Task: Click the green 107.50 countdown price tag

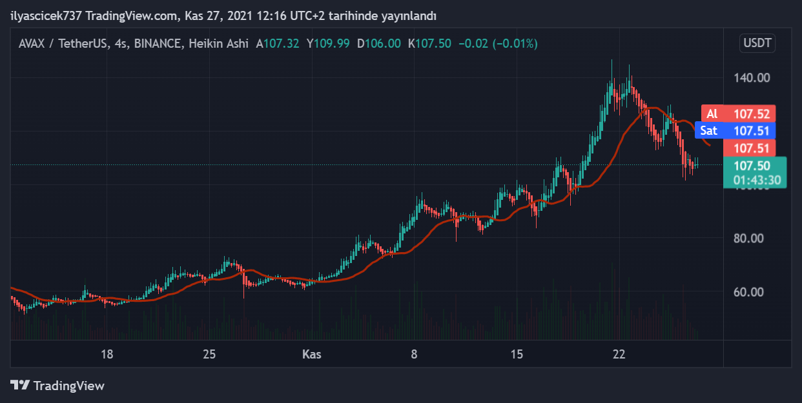Action: click(x=755, y=172)
